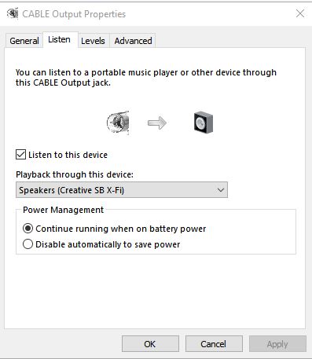Switch to the Levels tab

[x=93, y=41]
